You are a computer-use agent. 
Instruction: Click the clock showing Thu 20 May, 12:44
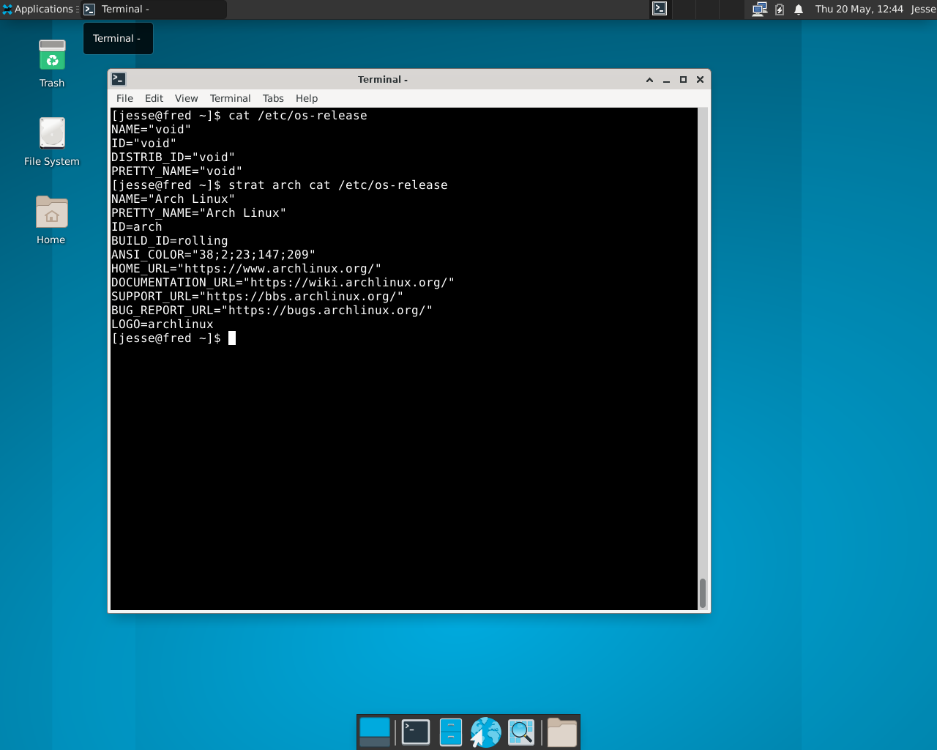pyautogui.click(x=859, y=9)
